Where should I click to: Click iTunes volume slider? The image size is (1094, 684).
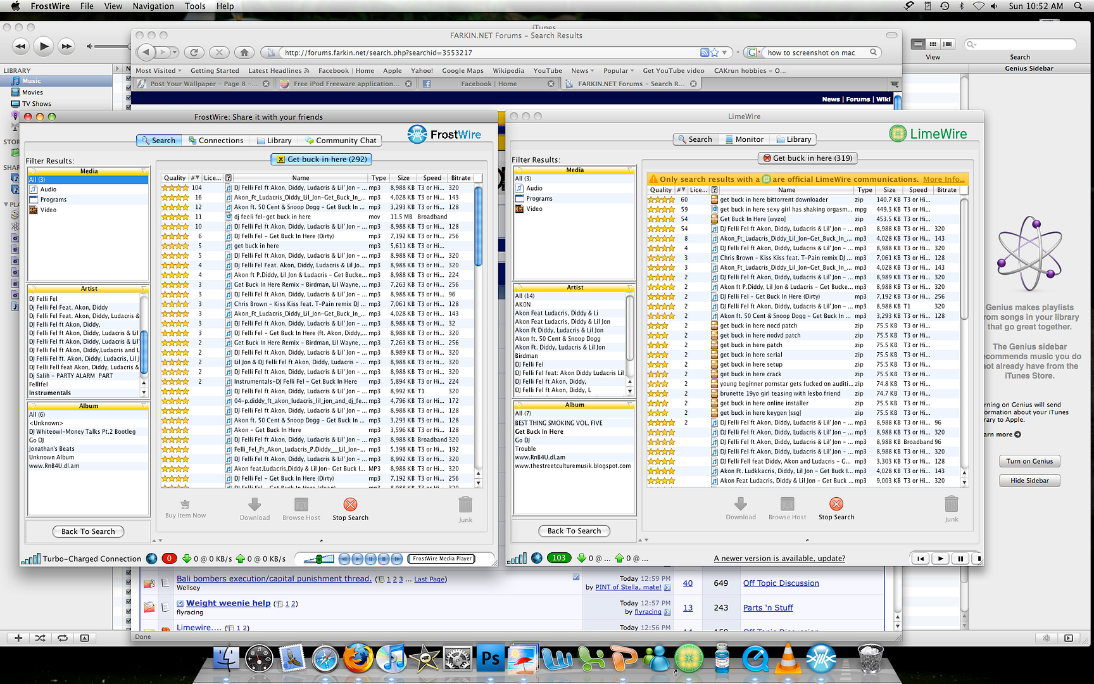(113, 46)
